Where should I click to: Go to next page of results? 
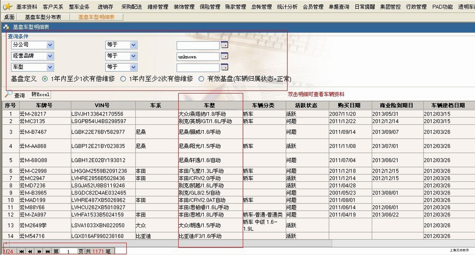(39, 251)
